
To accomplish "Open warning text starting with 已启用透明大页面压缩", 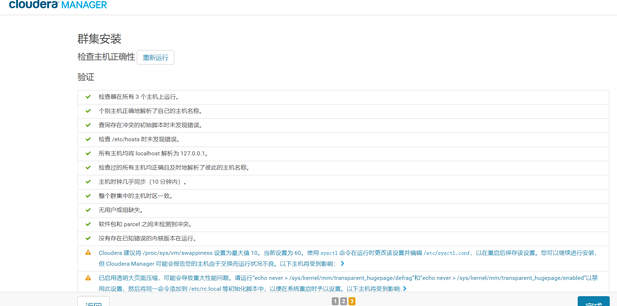I will pos(348,283).
